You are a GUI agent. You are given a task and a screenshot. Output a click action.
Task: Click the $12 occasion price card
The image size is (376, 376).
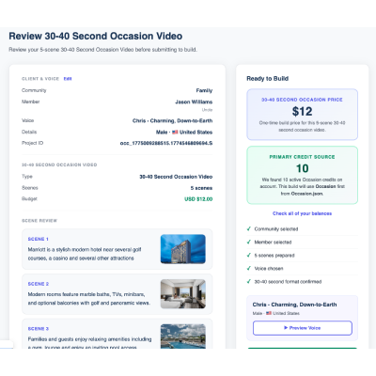302,115
